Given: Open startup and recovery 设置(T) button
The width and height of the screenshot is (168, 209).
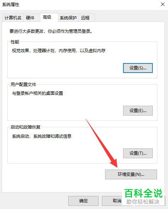Looking at the screenshot, I should (x=138, y=153).
